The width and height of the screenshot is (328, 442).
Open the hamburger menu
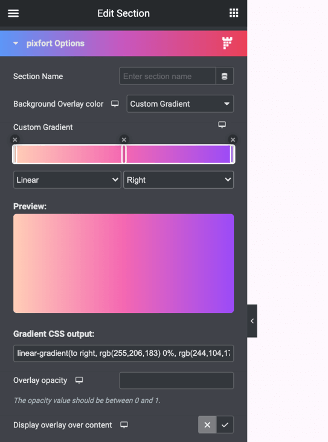[13, 13]
